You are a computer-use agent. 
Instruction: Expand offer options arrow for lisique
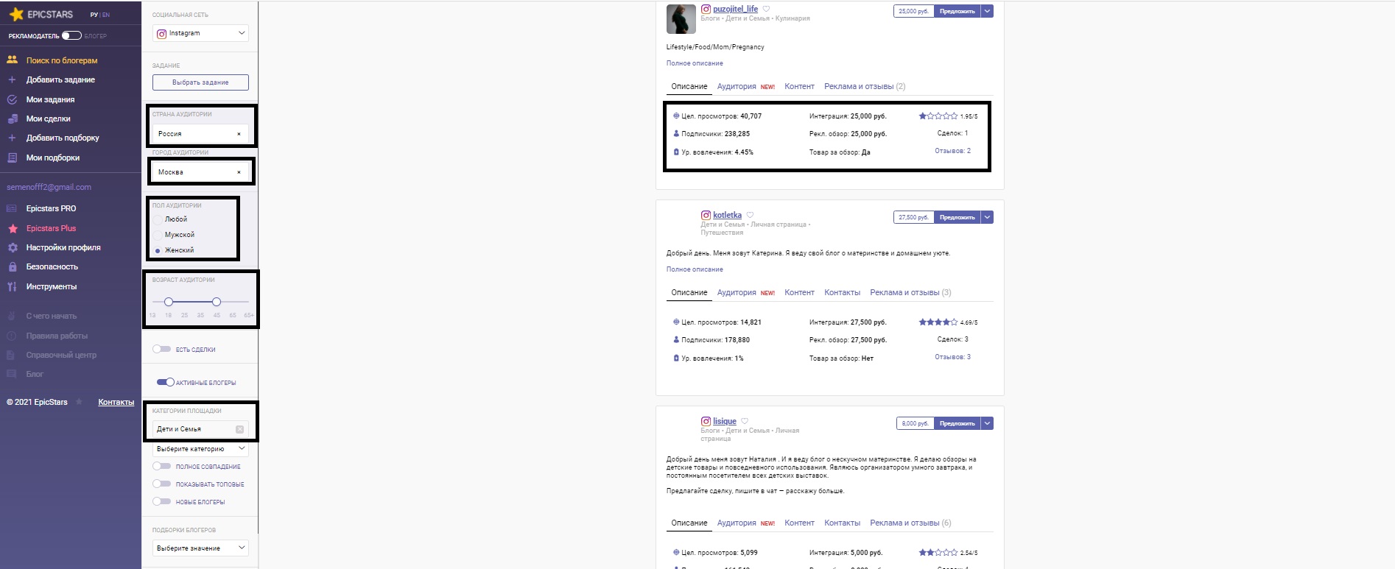click(987, 423)
